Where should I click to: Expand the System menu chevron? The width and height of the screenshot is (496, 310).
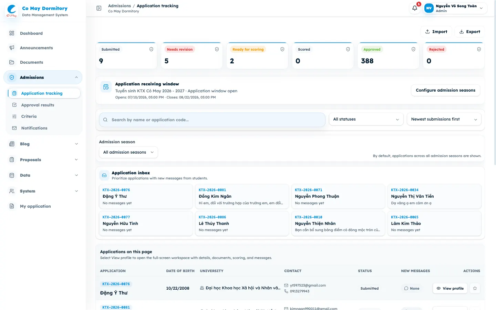[x=76, y=191]
